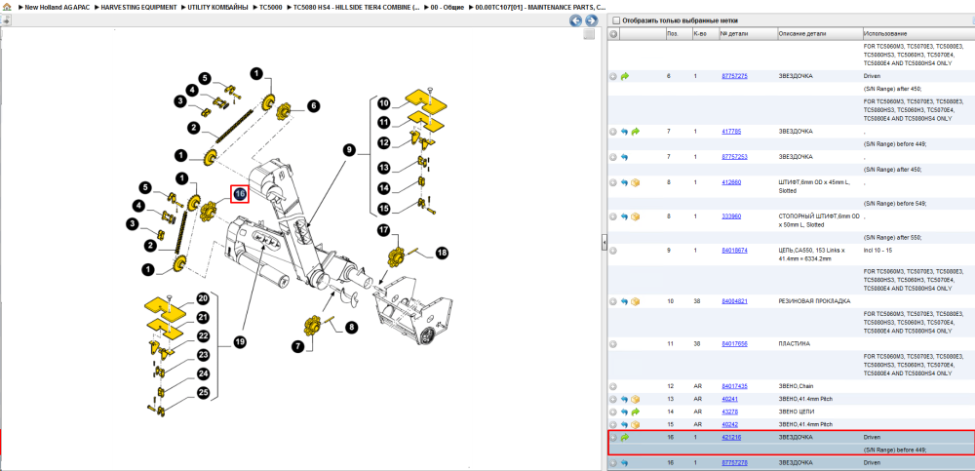This screenshot has height=471, width=975.
Task: Add part 87757253 using its plus icon
Action: click(613, 157)
